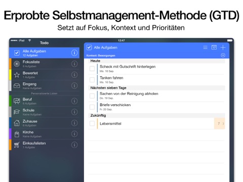The width and height of the screenshot is (243, 182).
Task: Add a new task with plus icon
Action: 223,48
